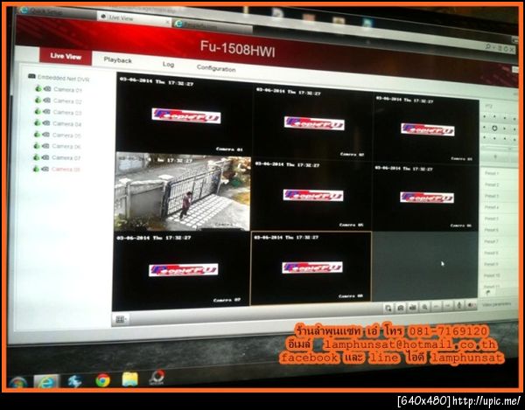Image resolution: width=525 pixels, height=410 pixels.
Task: Click the speaker volume icon
Action: (x=472, y=304)
